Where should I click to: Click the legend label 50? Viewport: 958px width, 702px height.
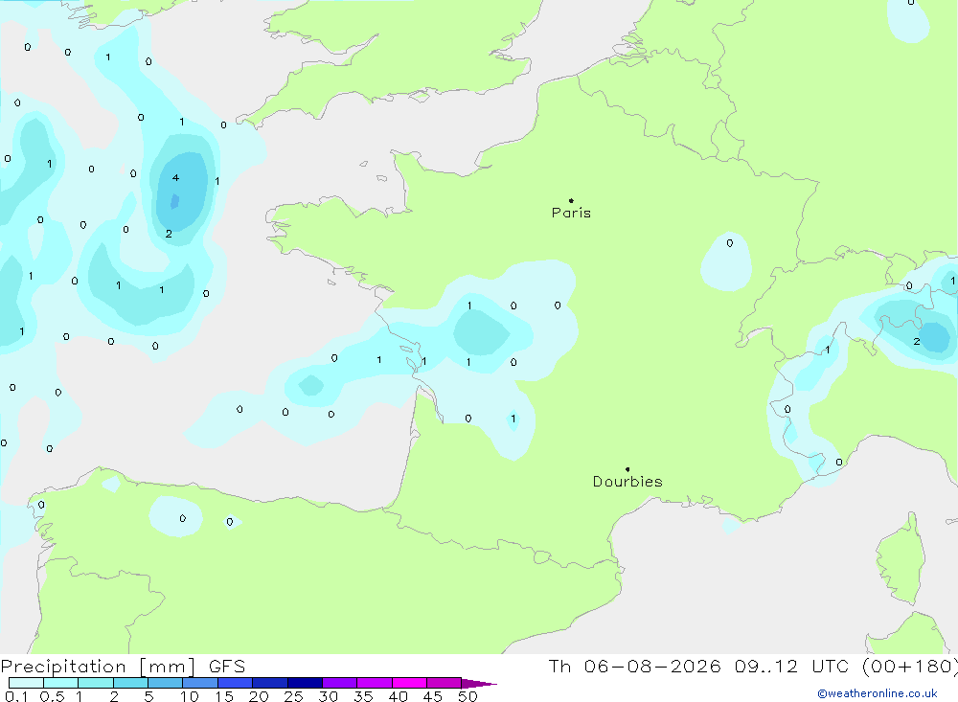tap(468, 696)
